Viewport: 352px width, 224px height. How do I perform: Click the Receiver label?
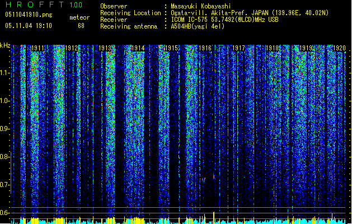coord(114,20)
